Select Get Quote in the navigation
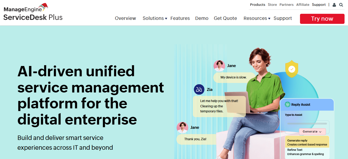 (x=225, y=18)
